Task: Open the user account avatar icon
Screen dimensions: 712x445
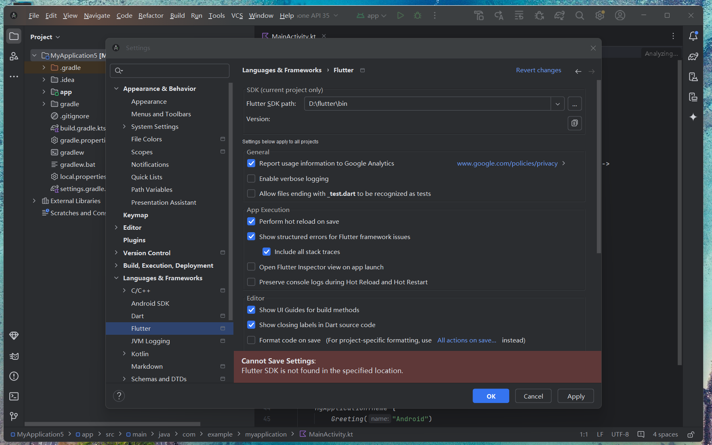Action: (x=620, y=15)
